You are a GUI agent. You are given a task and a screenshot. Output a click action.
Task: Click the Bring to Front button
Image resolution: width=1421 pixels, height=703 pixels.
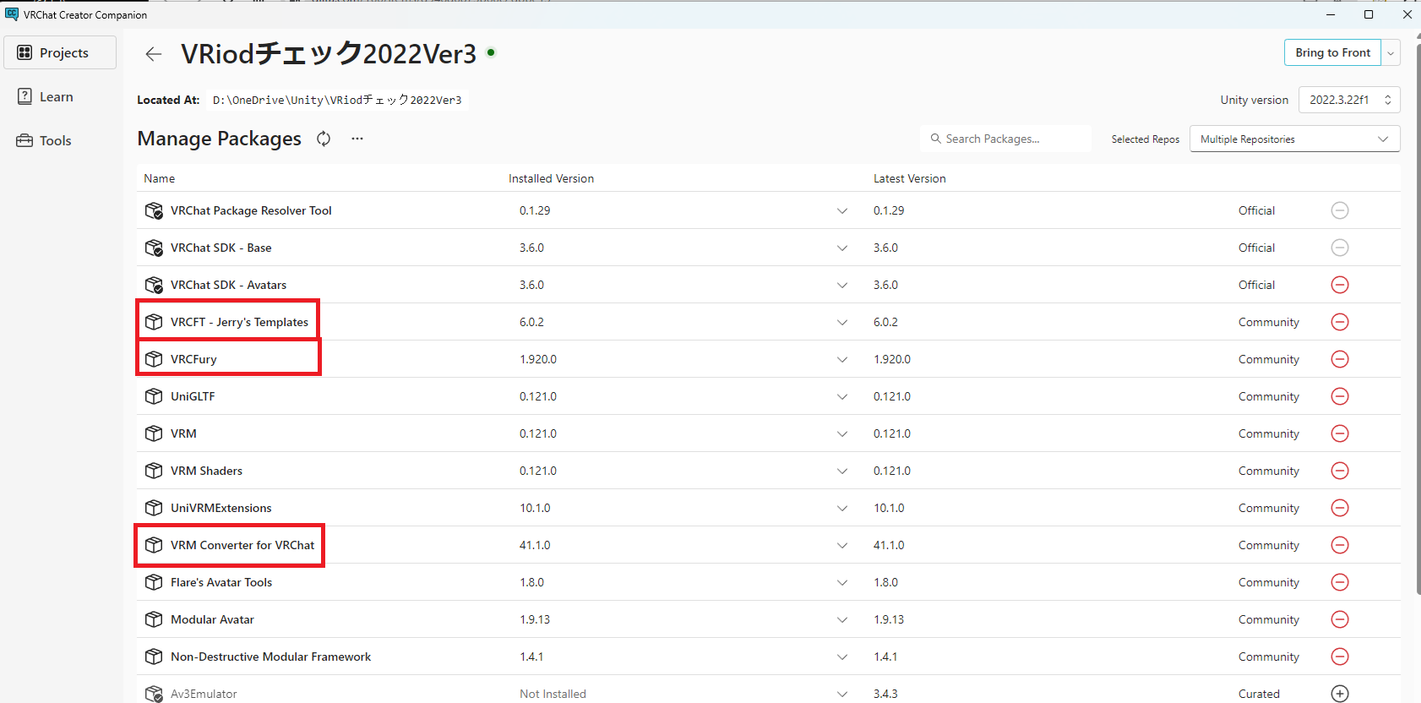point(1333,52)
